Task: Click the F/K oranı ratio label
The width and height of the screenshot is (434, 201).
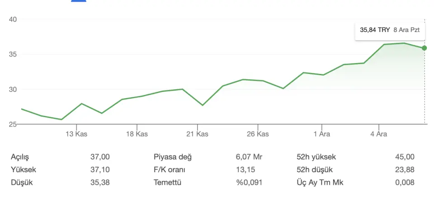Action: (x=170, y=170)
